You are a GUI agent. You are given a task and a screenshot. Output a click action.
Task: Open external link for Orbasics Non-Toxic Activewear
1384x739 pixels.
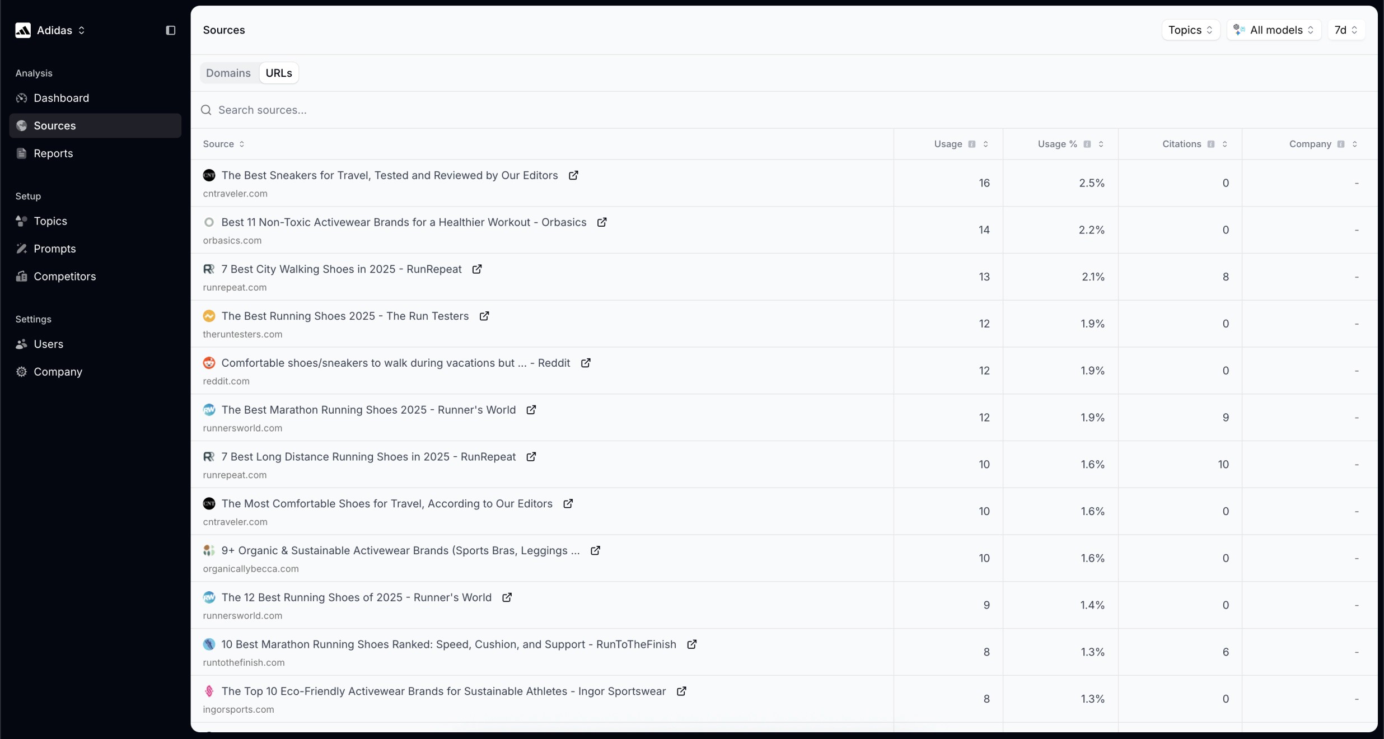(602, 222)
